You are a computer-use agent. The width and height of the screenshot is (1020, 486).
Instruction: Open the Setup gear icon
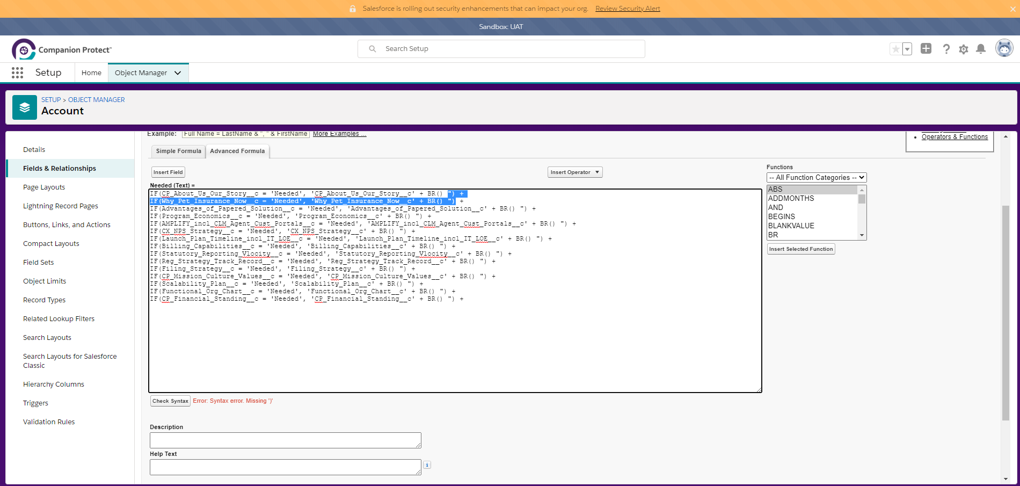pos(964,49)
